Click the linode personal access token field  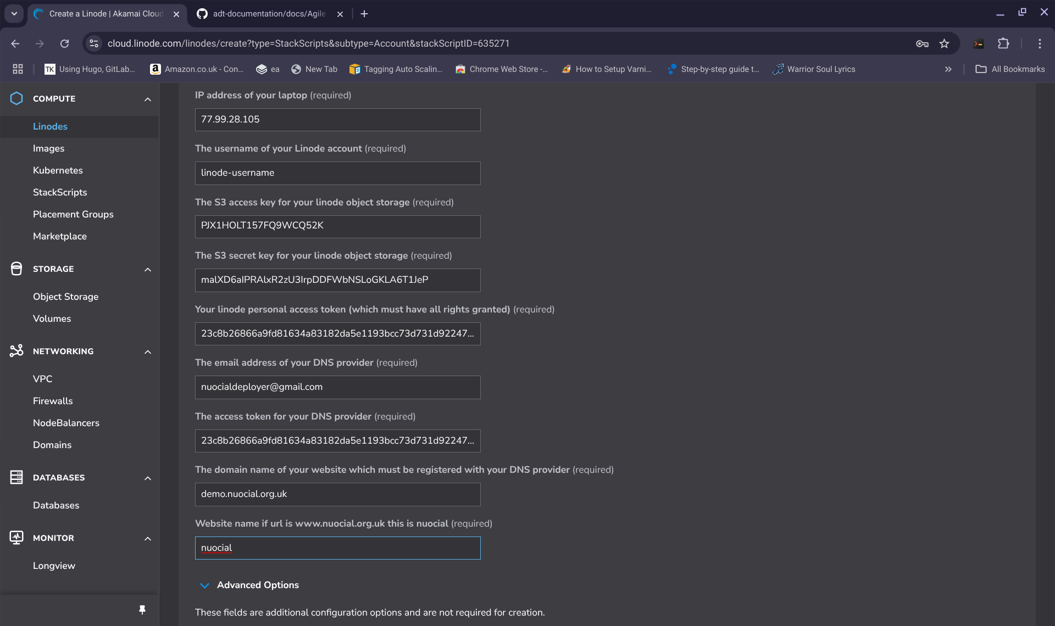point(337,334)
